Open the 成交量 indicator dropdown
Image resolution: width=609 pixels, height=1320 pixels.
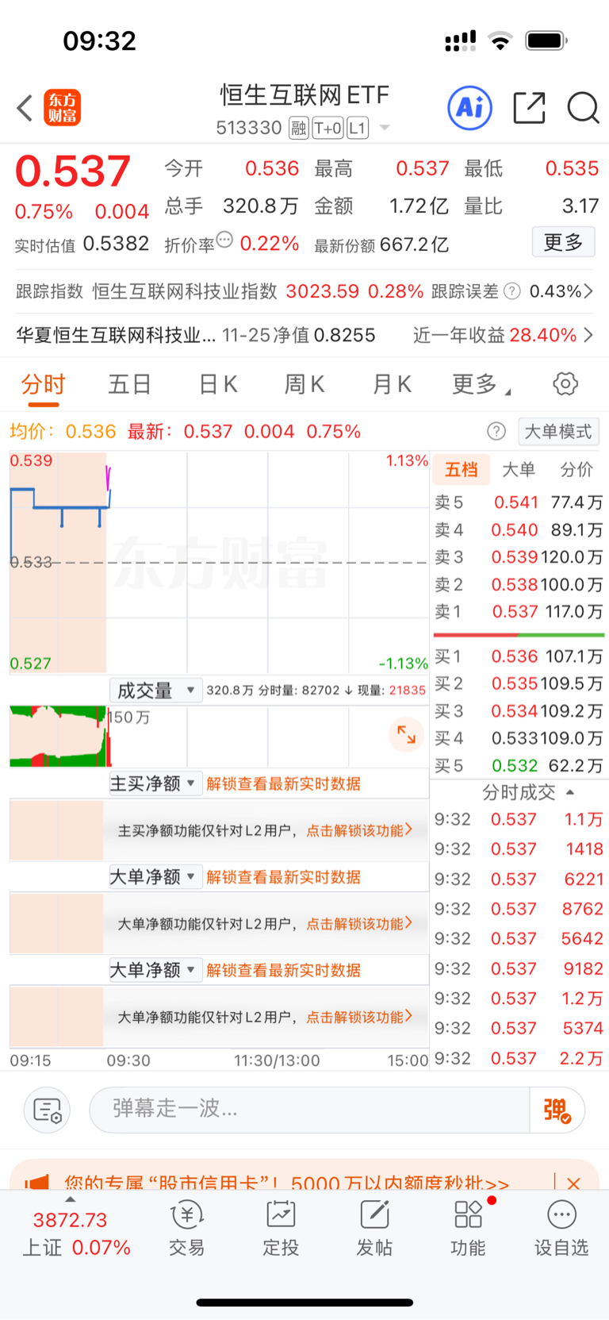point(155,691)
